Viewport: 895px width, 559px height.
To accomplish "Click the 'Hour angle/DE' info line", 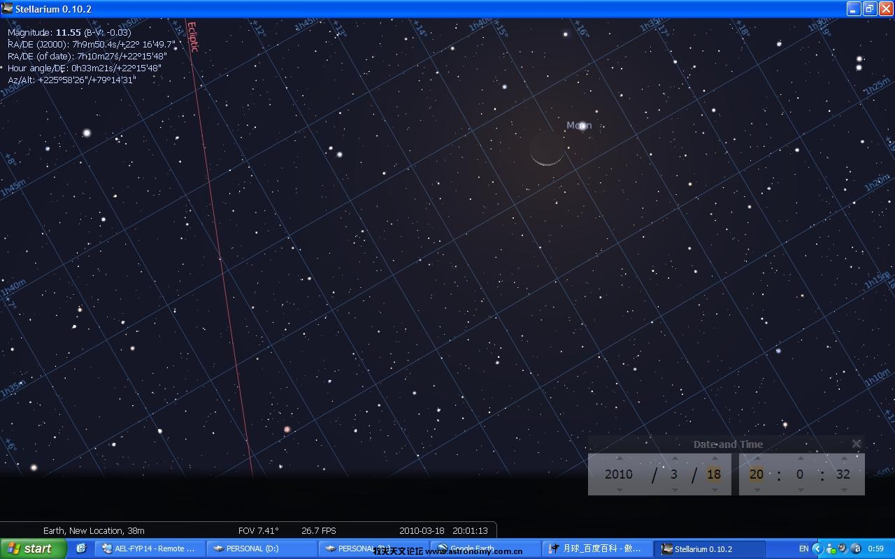I will [85, 68].
